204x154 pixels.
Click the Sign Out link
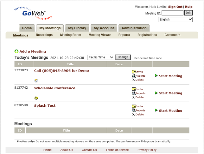pyautogui.click(x=175, y=7)
